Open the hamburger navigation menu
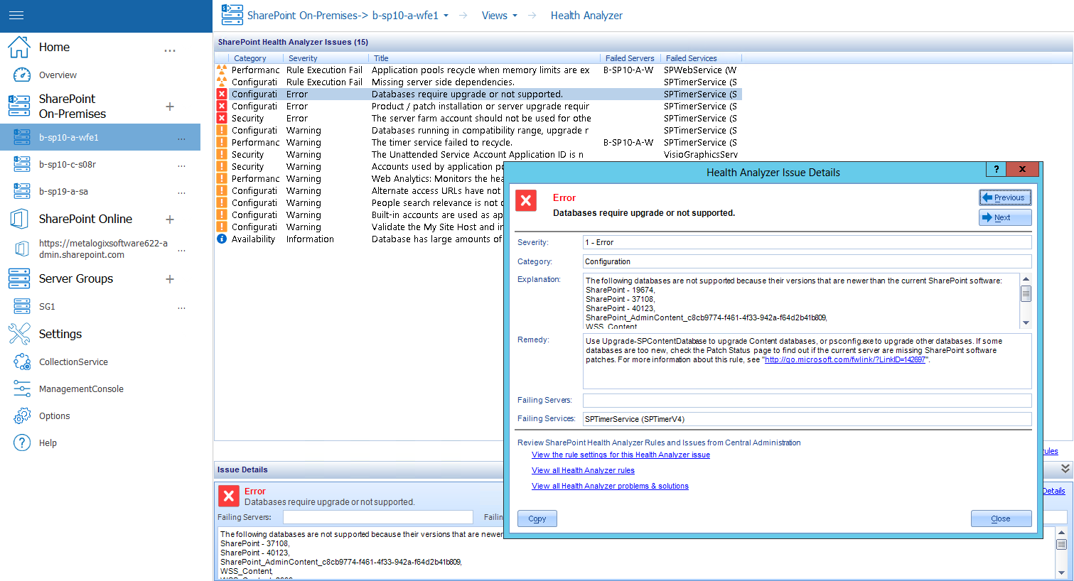 tap(16, 15)
